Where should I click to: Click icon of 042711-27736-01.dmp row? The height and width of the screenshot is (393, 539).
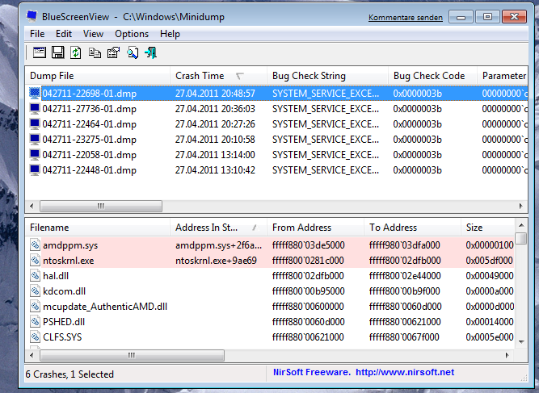pyautogui.click(x=35, y=109)
